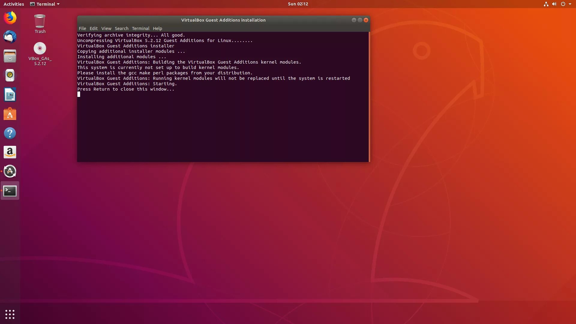
Task: Open Rhythmbox music player icon
Action: pos(10,75)
